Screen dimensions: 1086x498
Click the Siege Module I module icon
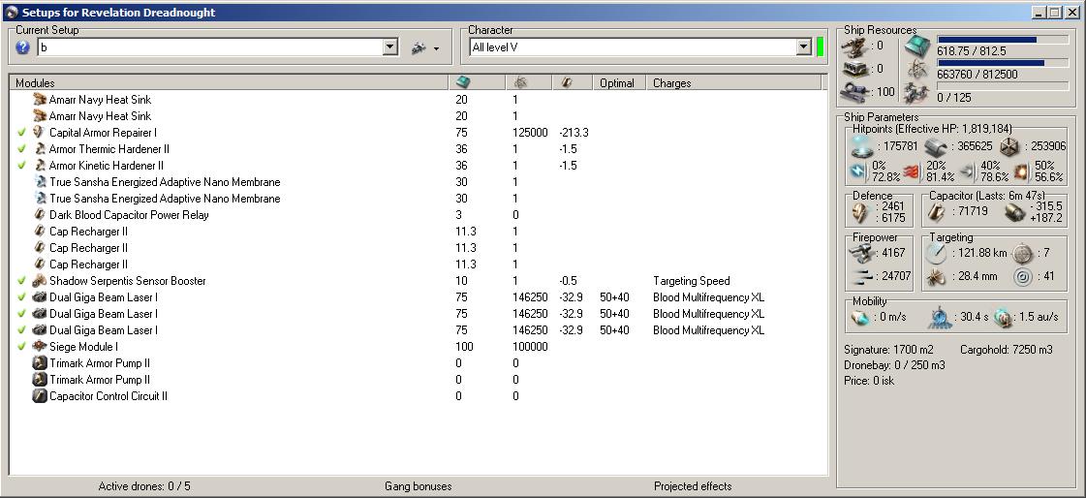[x=40, y=346]
